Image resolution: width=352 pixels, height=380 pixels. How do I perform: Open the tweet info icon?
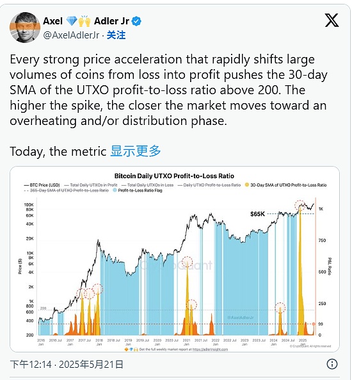tap(332, 364)
